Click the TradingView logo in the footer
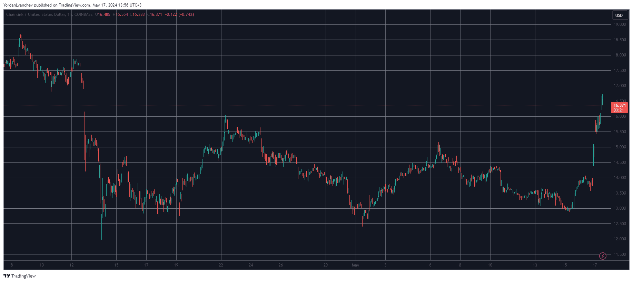The width and height of the screenshot is (633, 282). coord(20,276)
